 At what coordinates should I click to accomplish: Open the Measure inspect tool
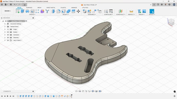131,11
